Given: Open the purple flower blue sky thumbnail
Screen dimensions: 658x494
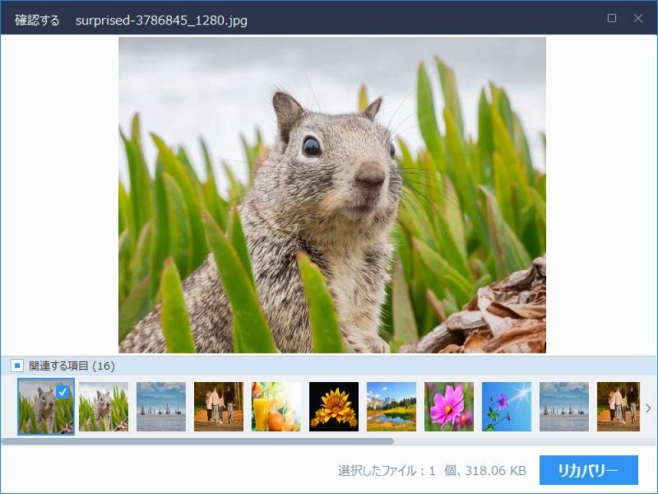Looking at the screenshot, I should click(507, 407).
